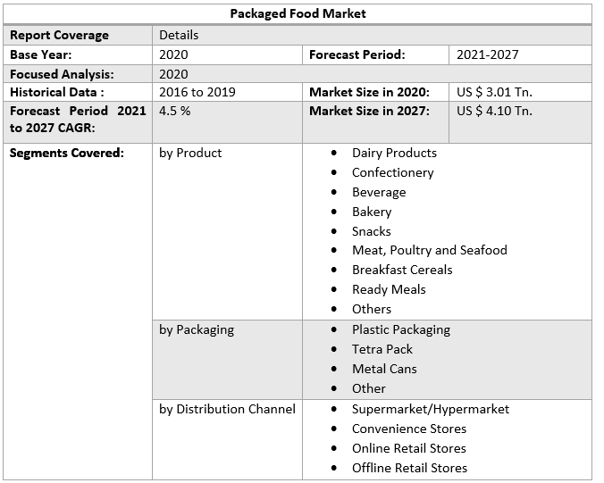Image resolution: width=604 pixels, height=483 pixels.
Task: Select the Dairy Products list item
Action: (394, 153)
